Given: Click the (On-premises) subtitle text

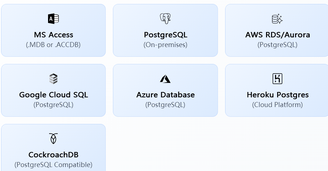Looking at the screenshot, I should coord(165,45).
